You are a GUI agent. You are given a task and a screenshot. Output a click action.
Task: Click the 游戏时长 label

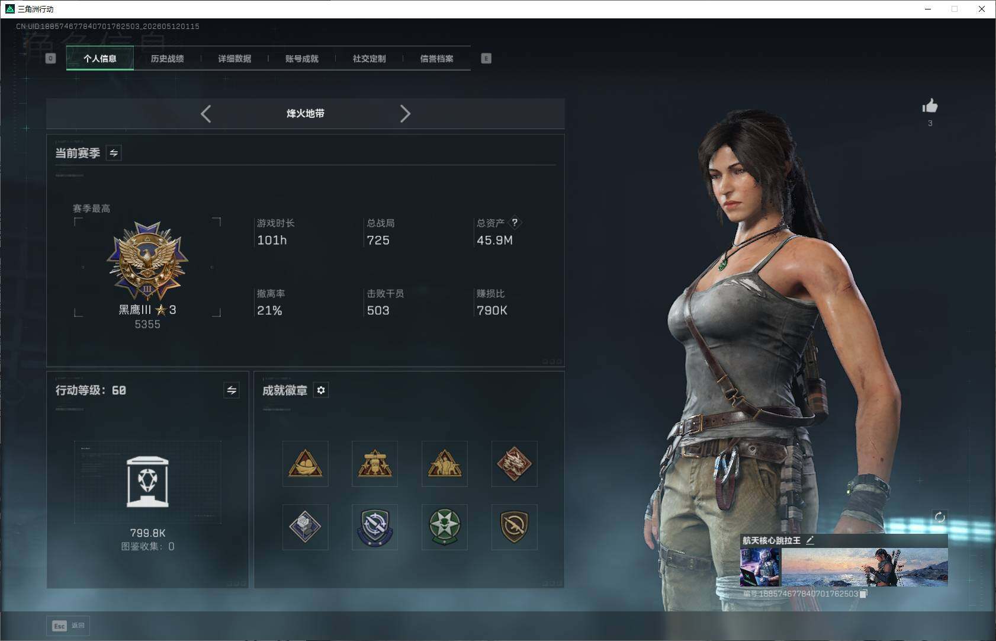(276, 223)
